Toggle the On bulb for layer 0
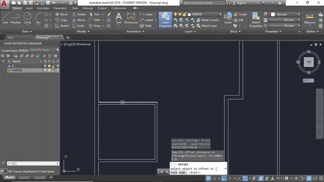This screenshot has height=182, width=324. (45, 66)
